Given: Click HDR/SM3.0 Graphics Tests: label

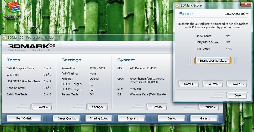Looking at the screenshot, I should point(24,81).
